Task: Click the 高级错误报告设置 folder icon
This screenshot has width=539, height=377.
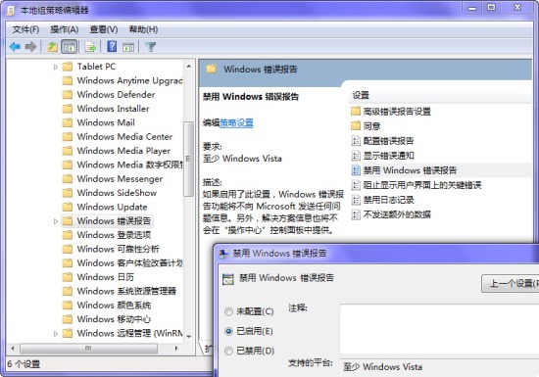Action: [356, 111]
